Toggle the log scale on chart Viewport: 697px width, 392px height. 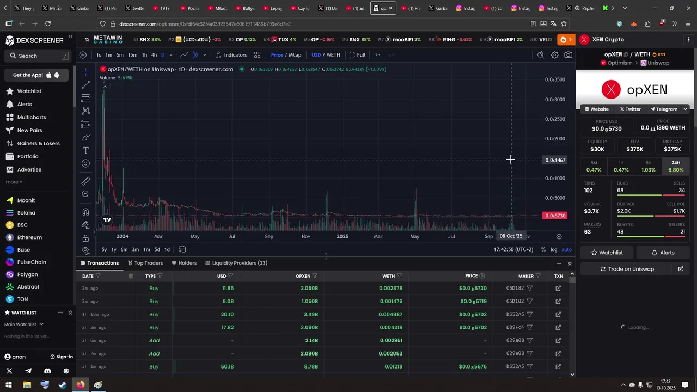click(554, 249)
